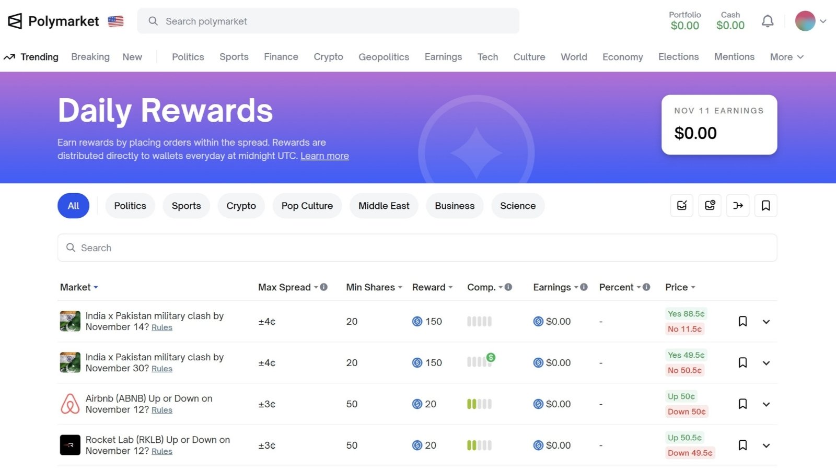Click the merge arrow icon button
Viewport: 836px width, 470px height.
(738, 206)
